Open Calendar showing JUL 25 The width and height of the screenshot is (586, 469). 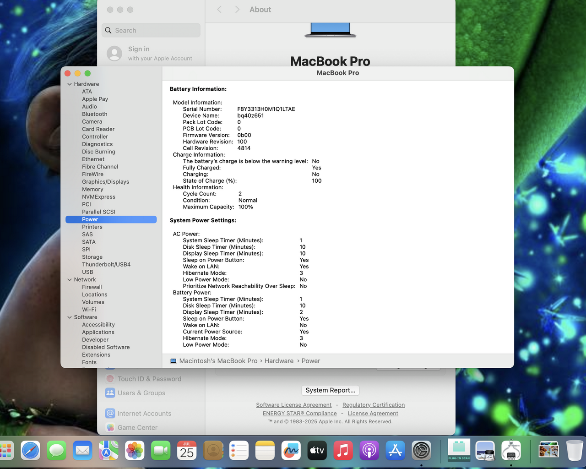(187, 451)
